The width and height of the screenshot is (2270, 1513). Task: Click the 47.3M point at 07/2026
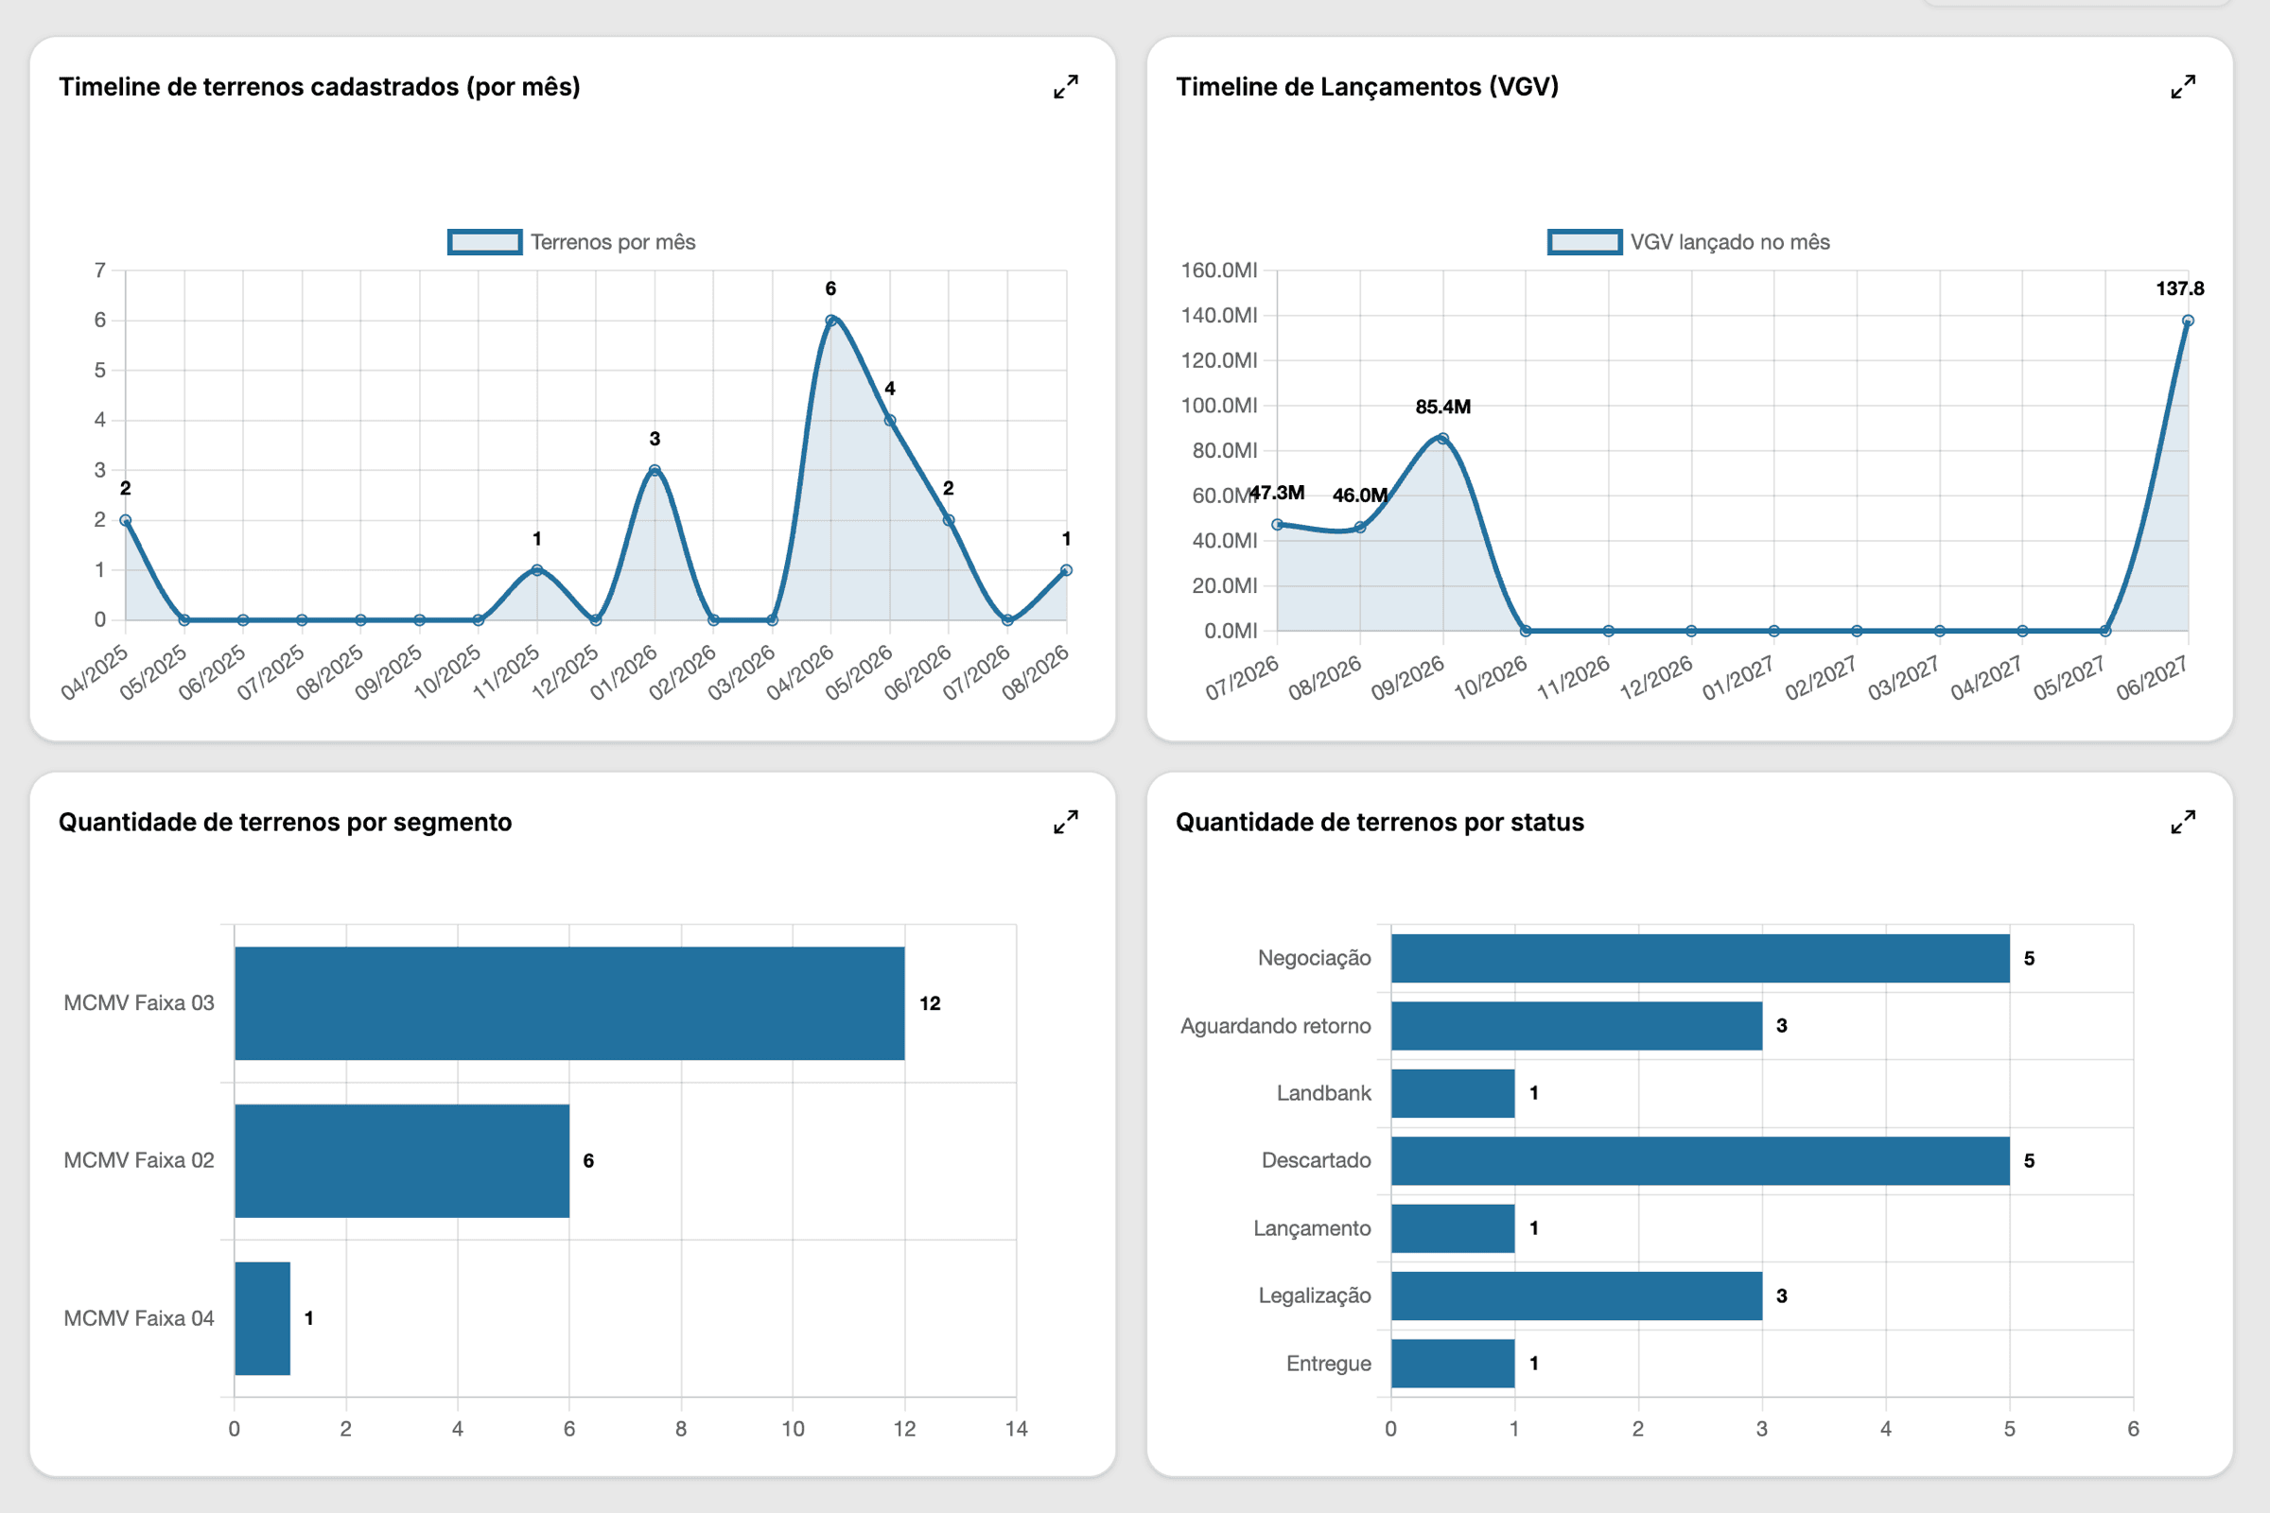coord(1278,525)
